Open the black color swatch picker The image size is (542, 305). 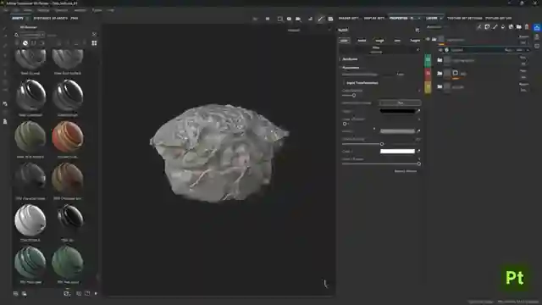point(397,111)
